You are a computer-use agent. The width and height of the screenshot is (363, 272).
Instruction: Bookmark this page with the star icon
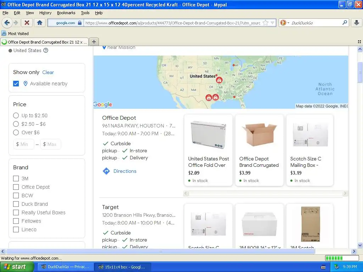click(x=266, y=23)
